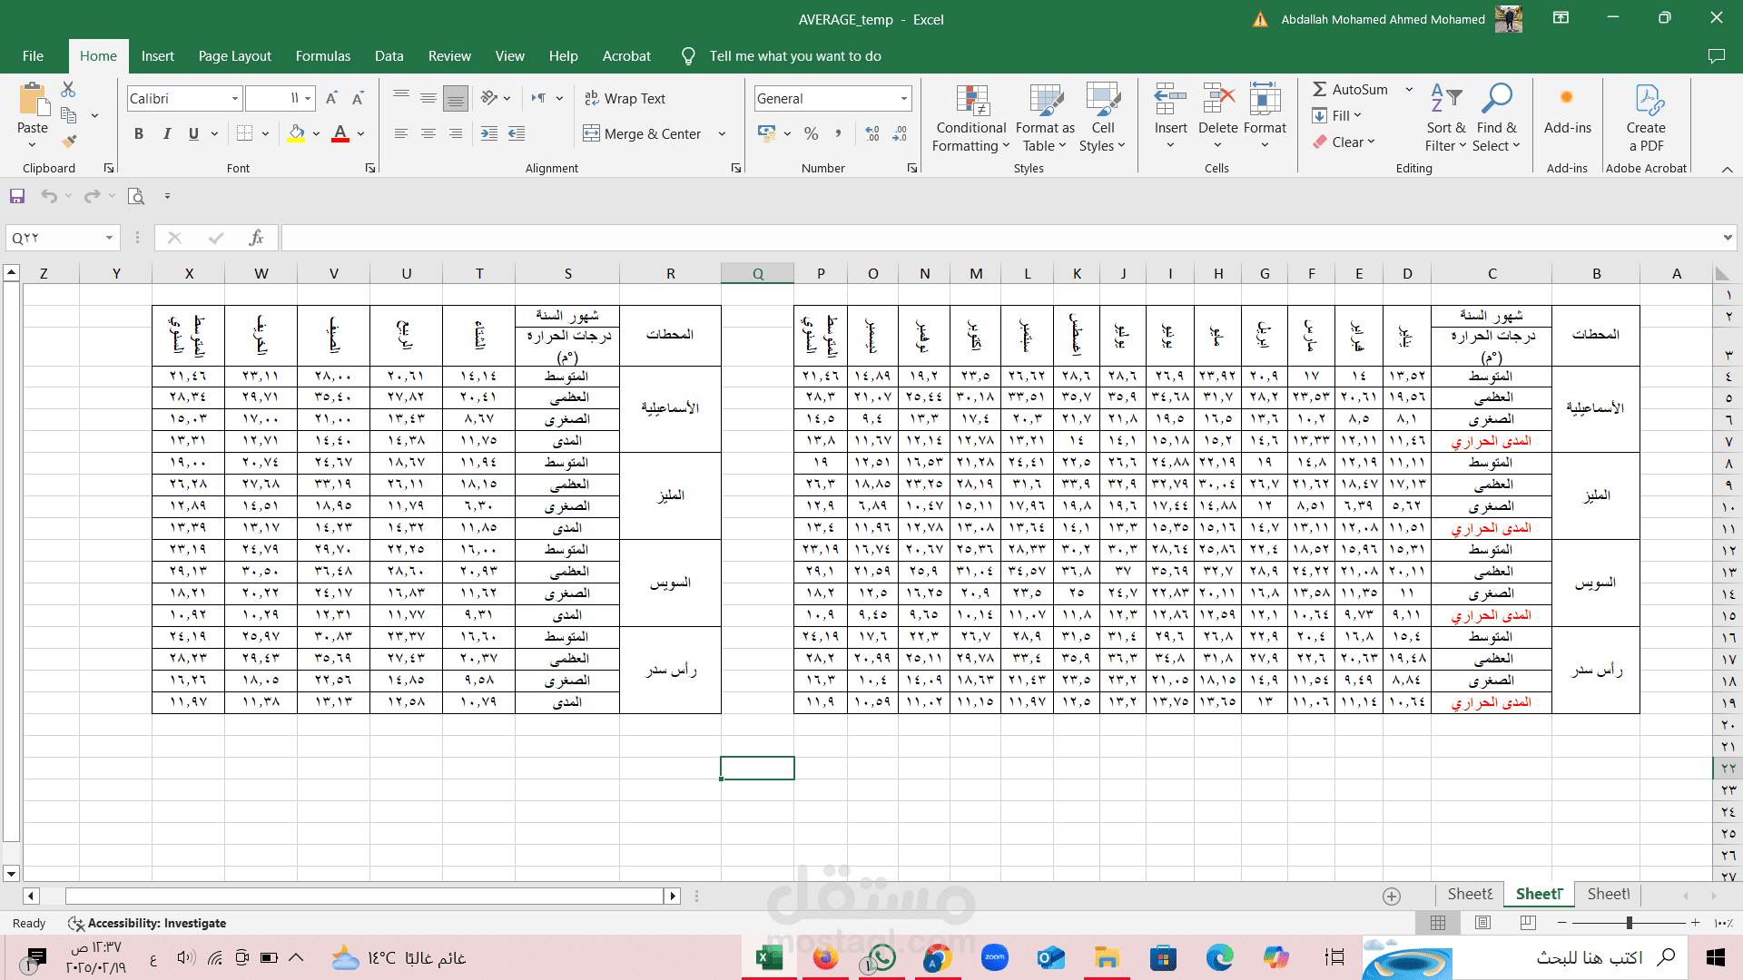Open Conditional Formatting icon
This screenshot has width=1743, height=980.
click(971, 102)
